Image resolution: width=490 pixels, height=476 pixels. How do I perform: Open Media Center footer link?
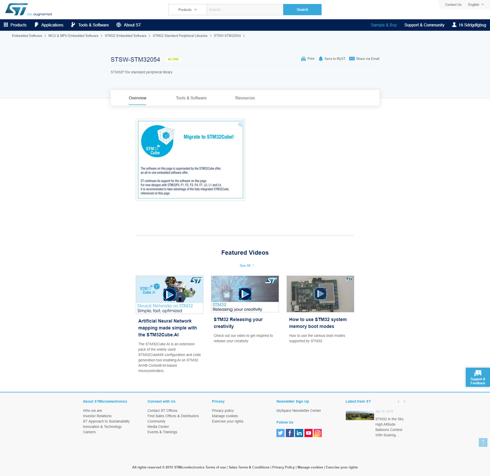click(158, 426)
